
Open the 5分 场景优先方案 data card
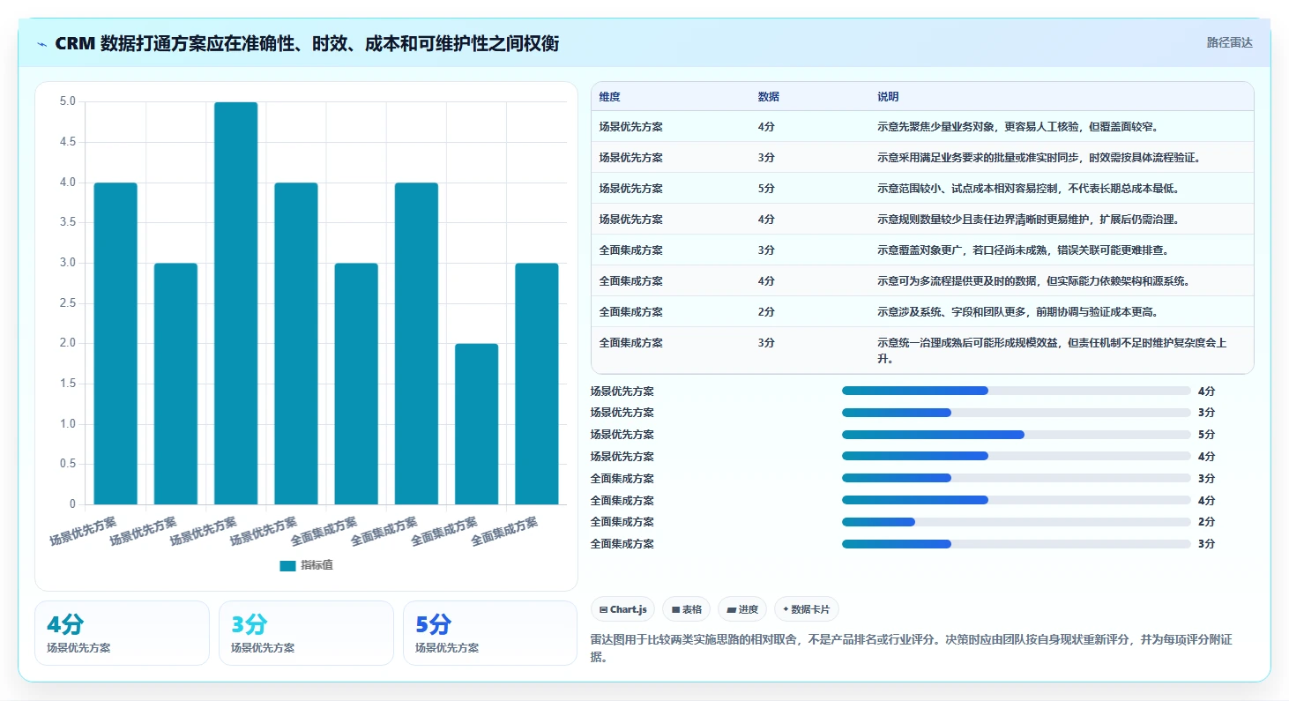[490, 633]
